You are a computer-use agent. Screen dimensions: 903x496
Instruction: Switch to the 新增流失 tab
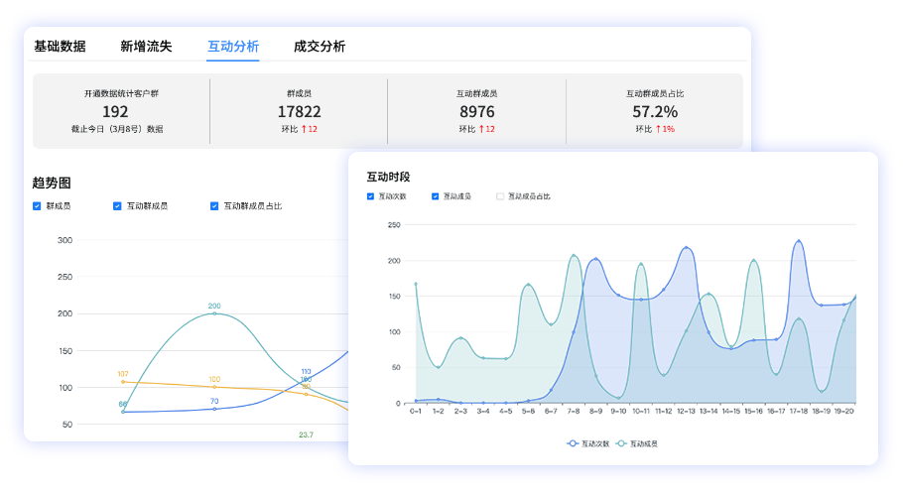(146, 46)
